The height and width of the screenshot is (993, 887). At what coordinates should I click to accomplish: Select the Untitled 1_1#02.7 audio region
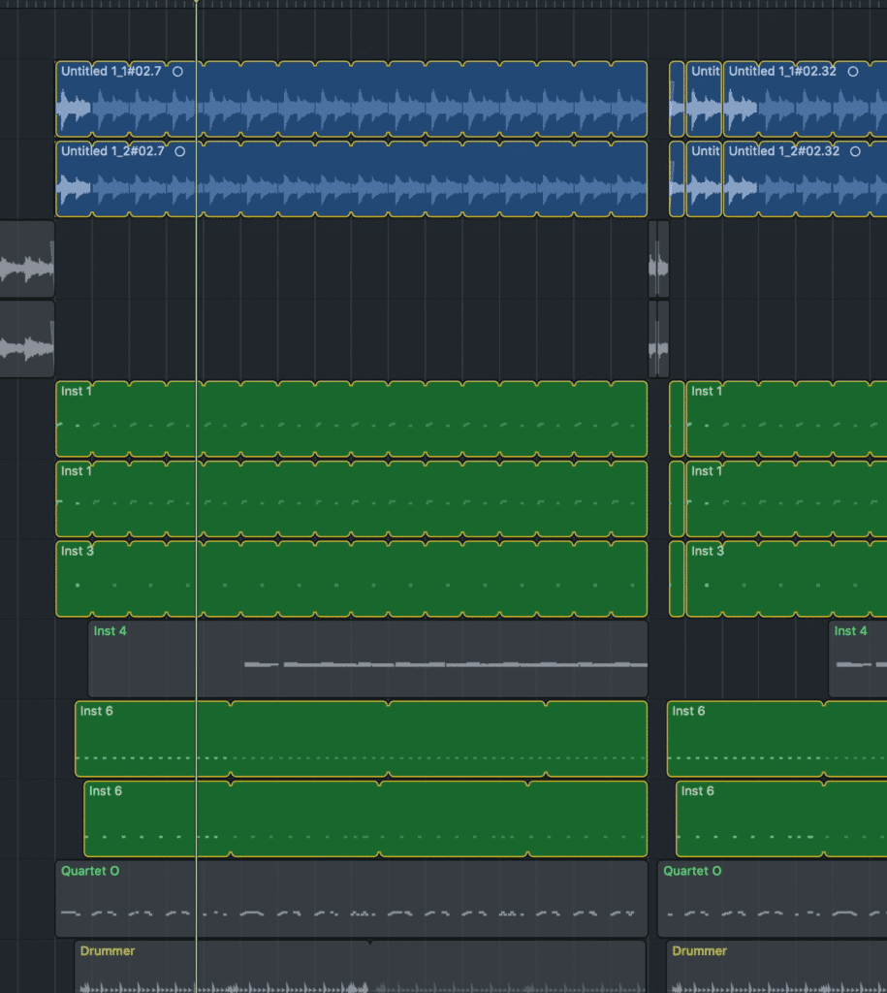pos(351,99)
